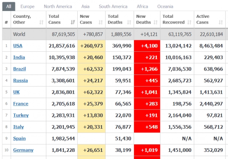Viewport: 228px width, 159px height.
Task: Open the Germany country link
Action: pyautogui.click(x=23, y=150)
